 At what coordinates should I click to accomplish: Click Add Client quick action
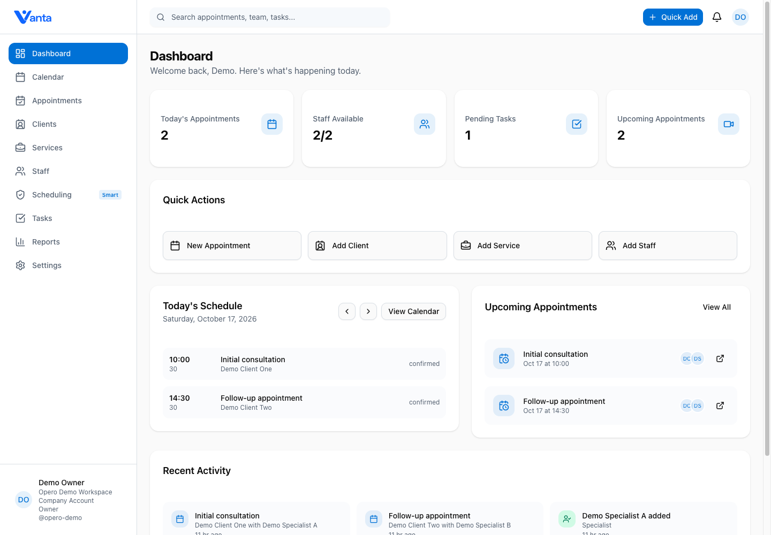click(x=377, y=246)
